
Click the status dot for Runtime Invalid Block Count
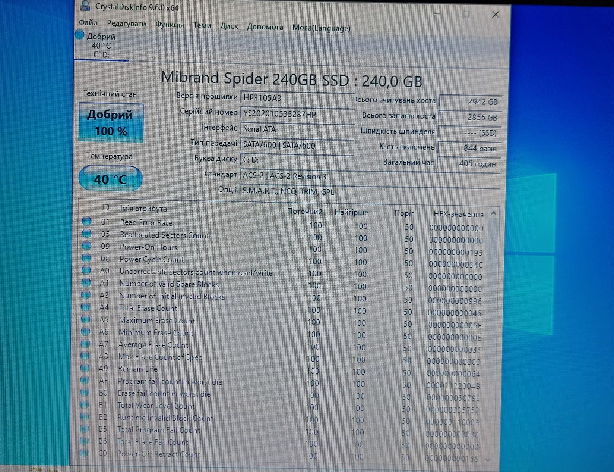click(84, 416)
